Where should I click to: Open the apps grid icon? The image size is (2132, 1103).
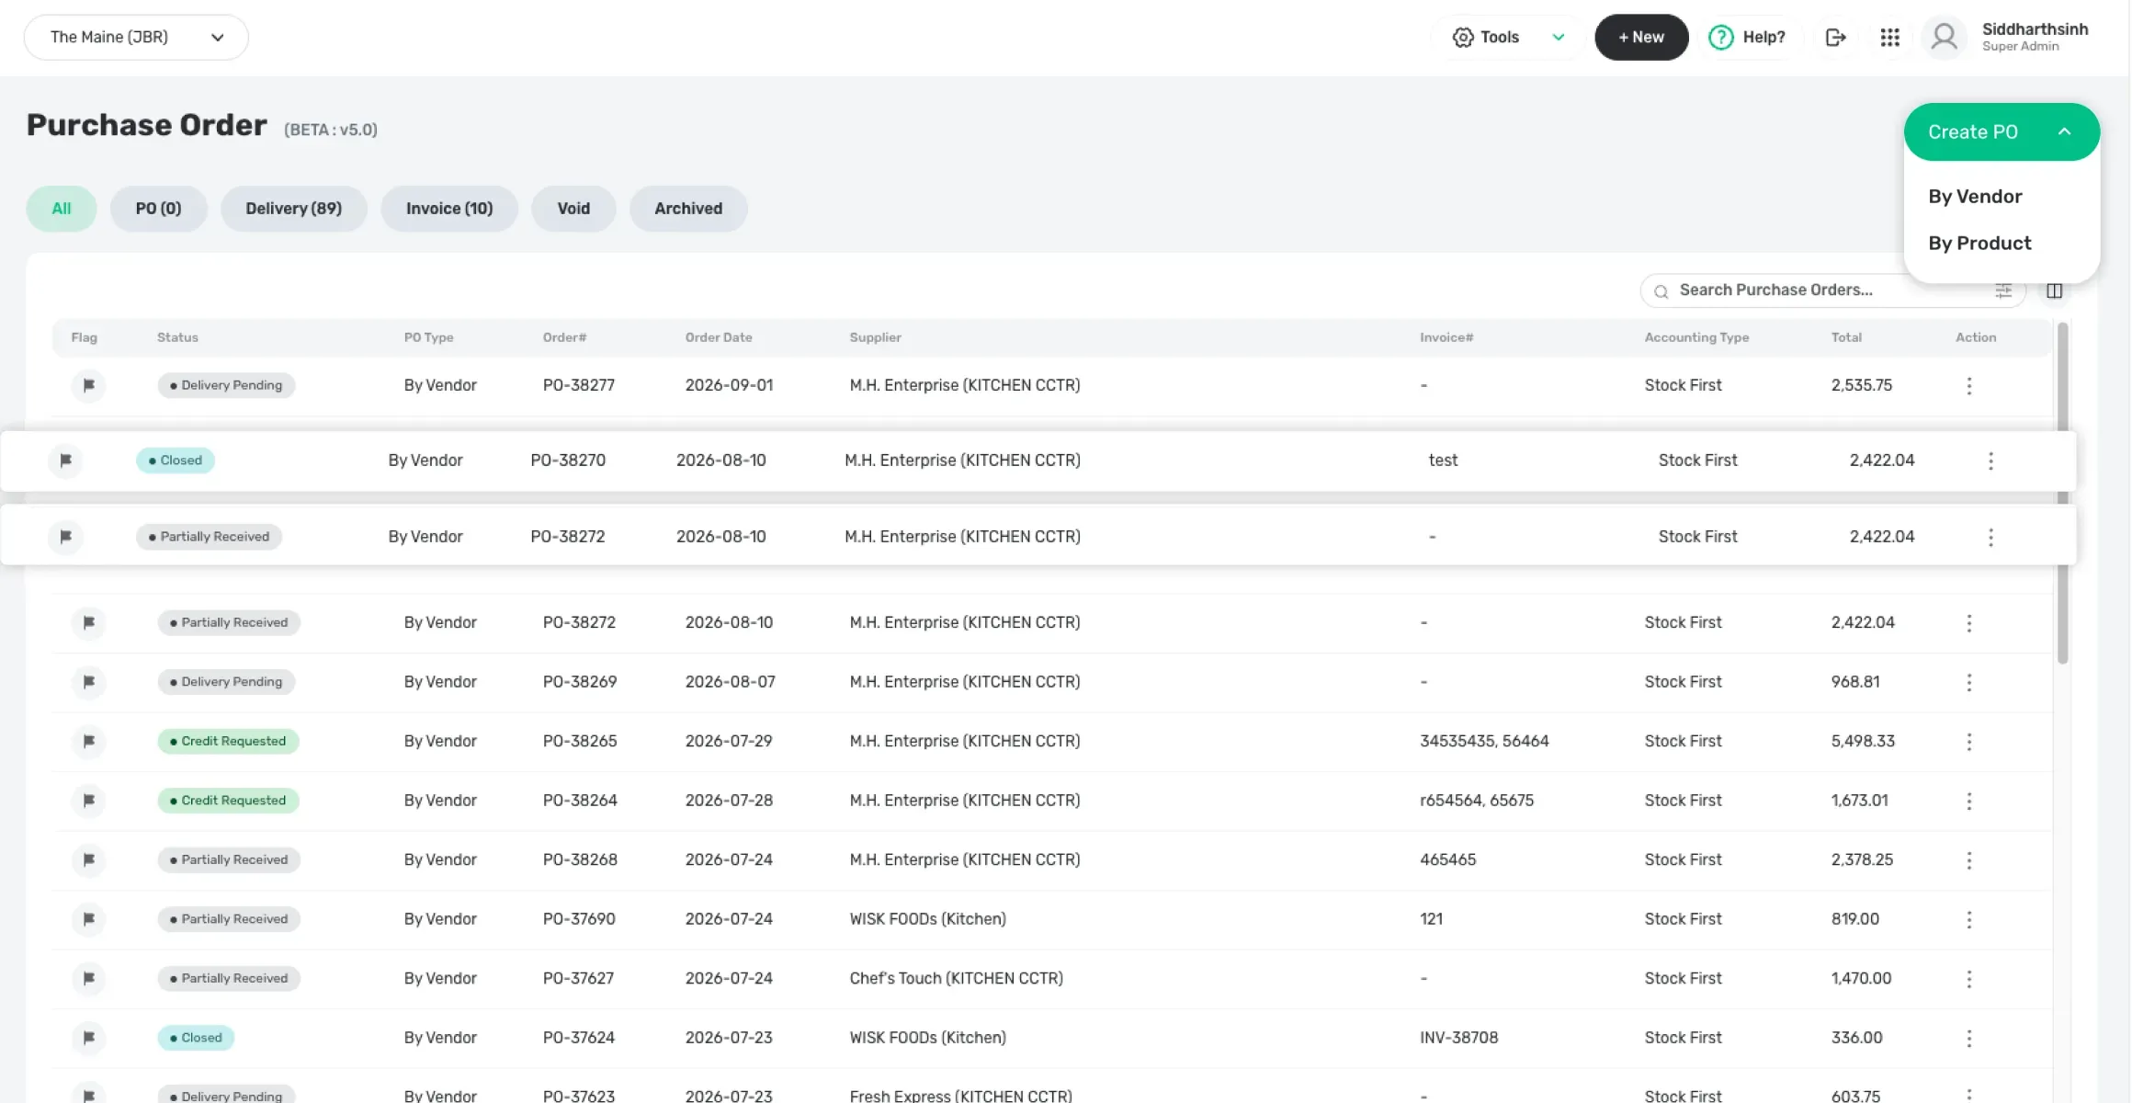click(x=1889, y=37)
